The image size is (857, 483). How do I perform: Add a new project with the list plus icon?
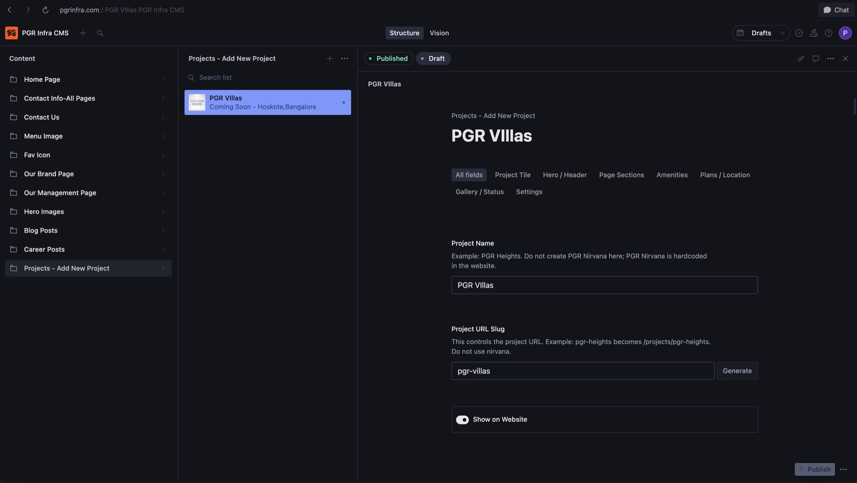(330, 58)
